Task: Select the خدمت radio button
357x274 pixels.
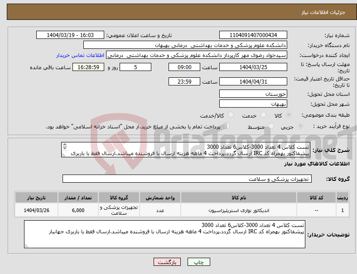Action: 263,115
